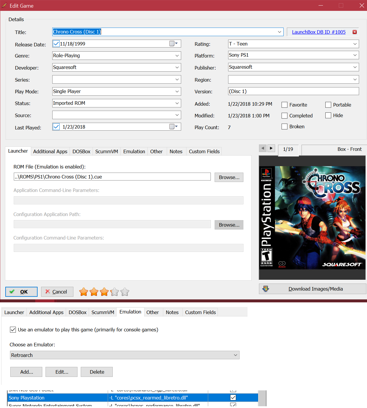Select the Chrono Cross box art thumbnail
367x408 pixels.
coord(312,218)
